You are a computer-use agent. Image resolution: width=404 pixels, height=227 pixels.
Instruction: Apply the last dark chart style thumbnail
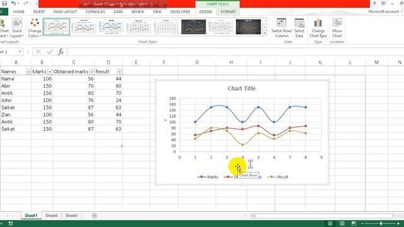248,26
